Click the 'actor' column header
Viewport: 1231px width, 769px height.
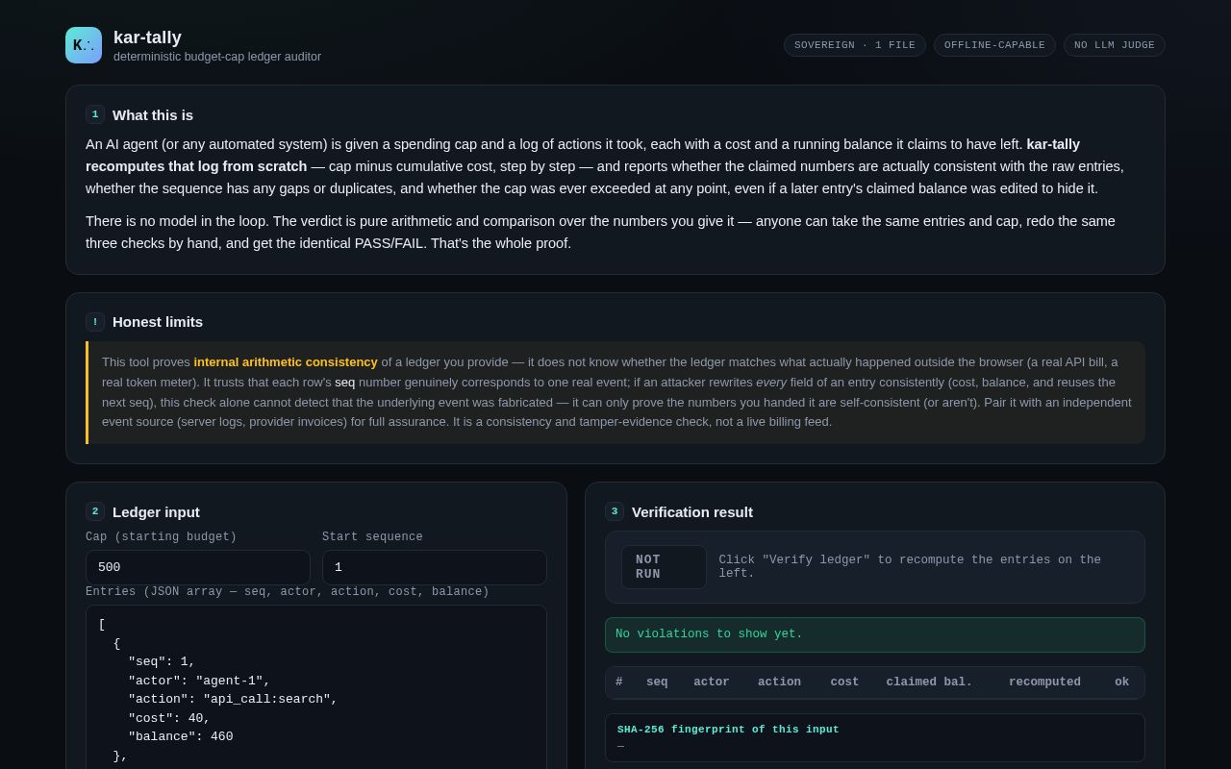click(x=712, y=682)
